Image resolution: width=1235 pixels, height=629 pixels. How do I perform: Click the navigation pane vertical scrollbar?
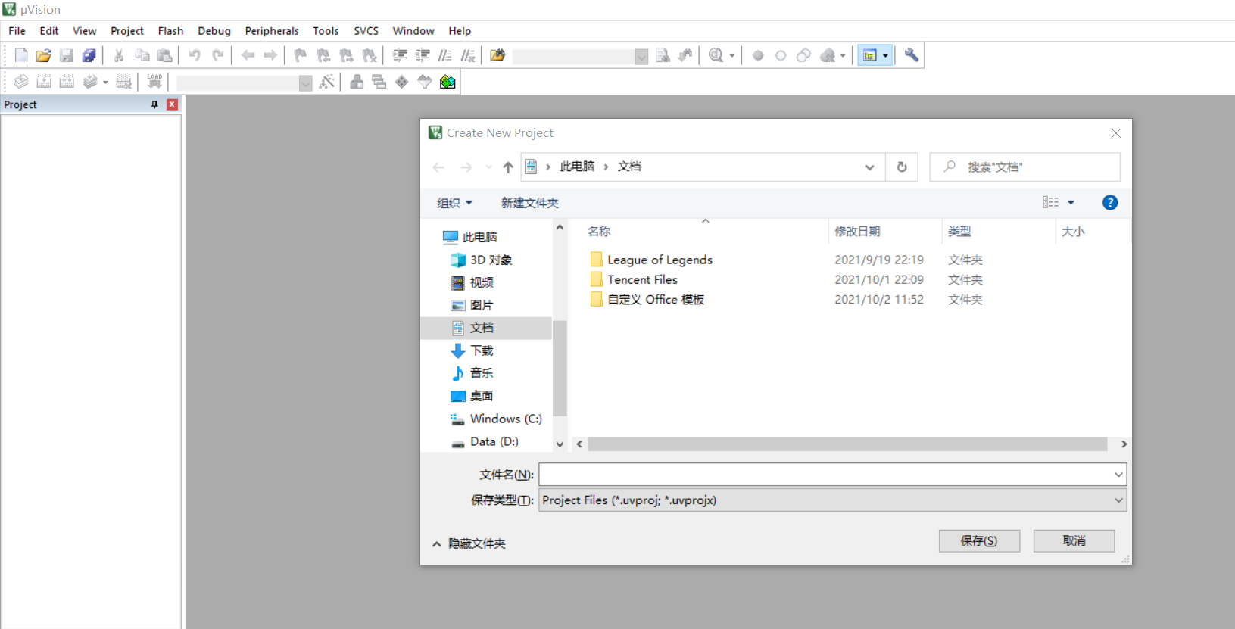pyautogui.click(x=560, y=368)
